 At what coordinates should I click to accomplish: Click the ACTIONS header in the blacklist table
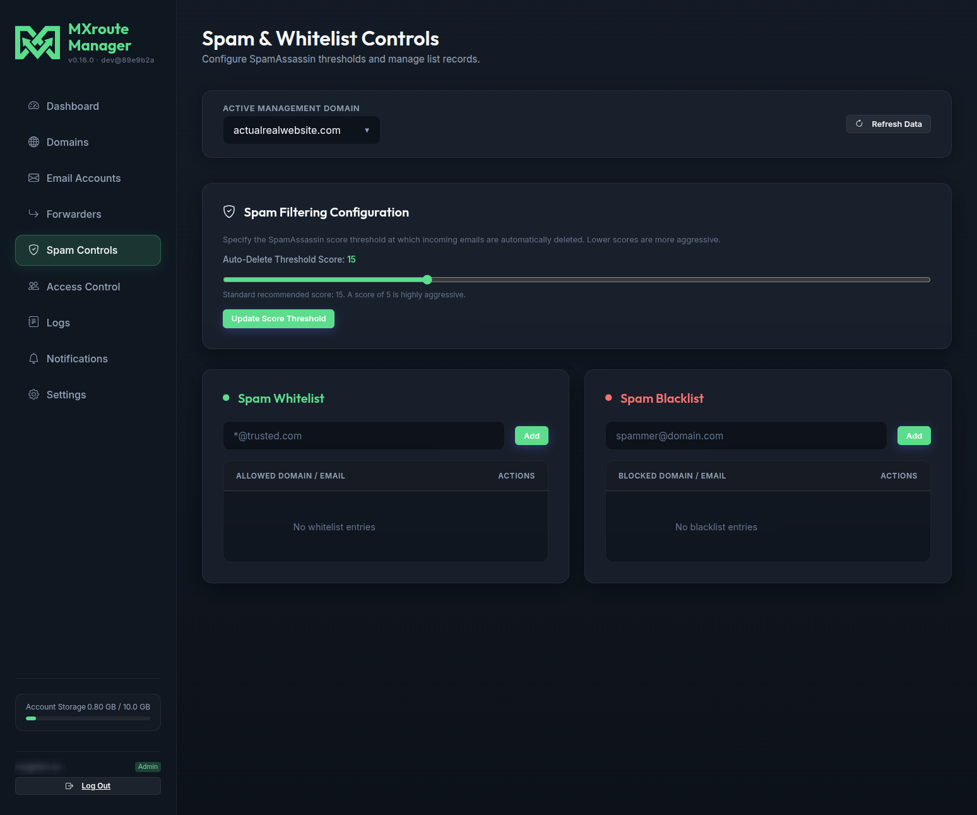pyautogui.click(x=899, y=476)
